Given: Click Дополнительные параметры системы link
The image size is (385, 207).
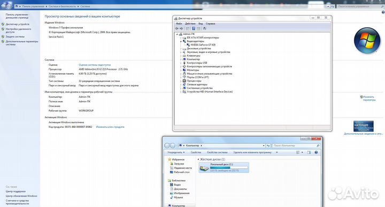Looking at the screenshot, I should pyautogui.click(x=22, y=43).
